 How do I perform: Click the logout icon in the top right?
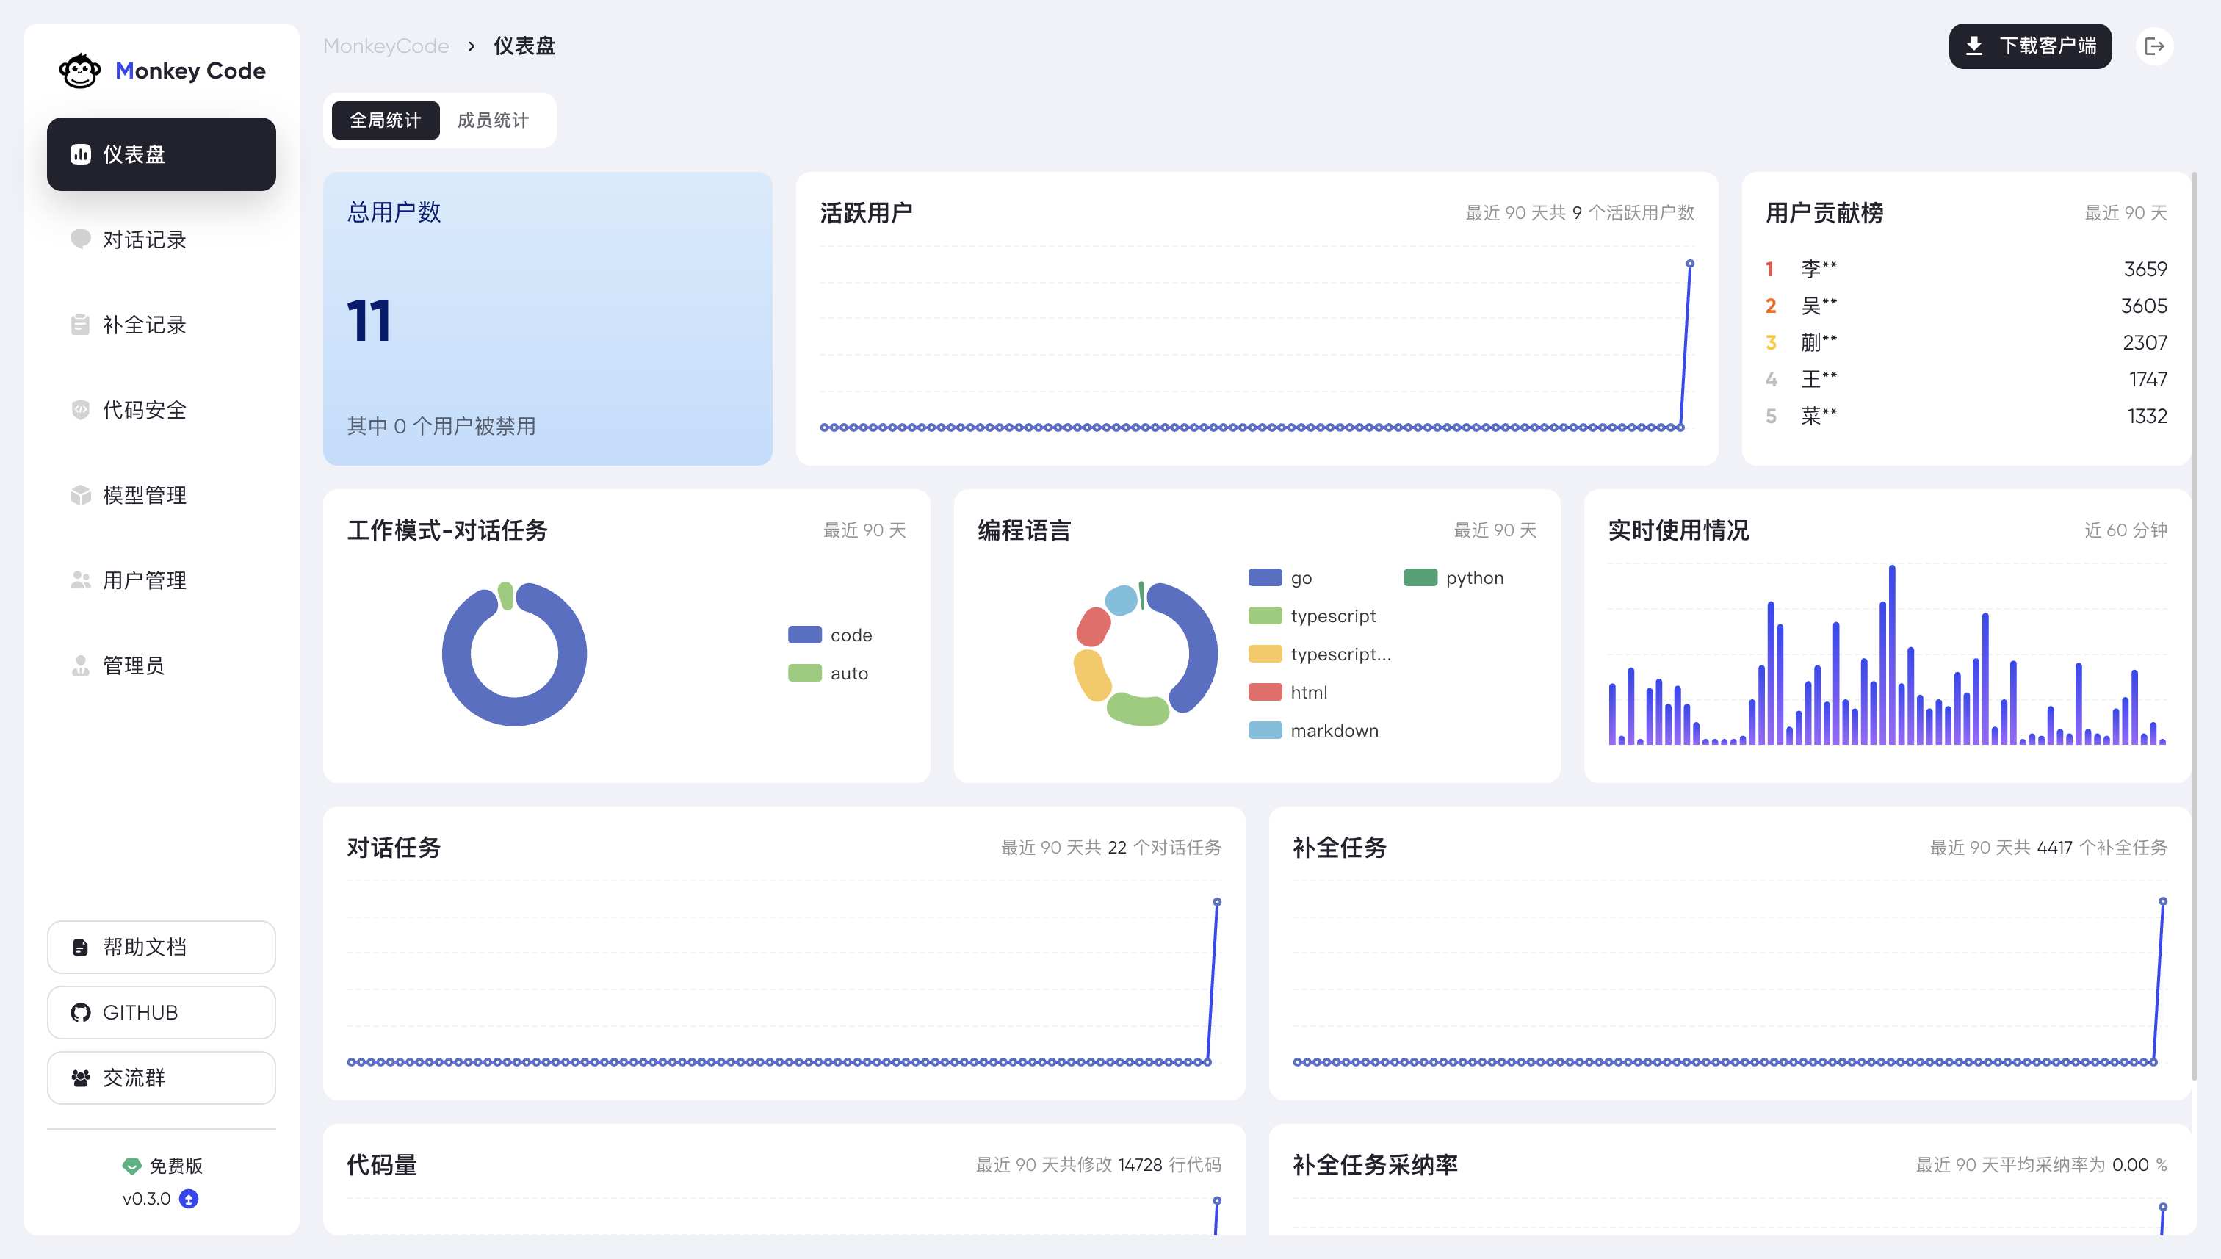(x=2154, y=46)
